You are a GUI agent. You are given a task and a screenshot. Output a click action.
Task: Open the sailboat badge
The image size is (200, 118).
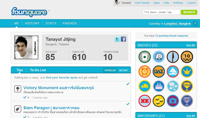coord(173,71)
